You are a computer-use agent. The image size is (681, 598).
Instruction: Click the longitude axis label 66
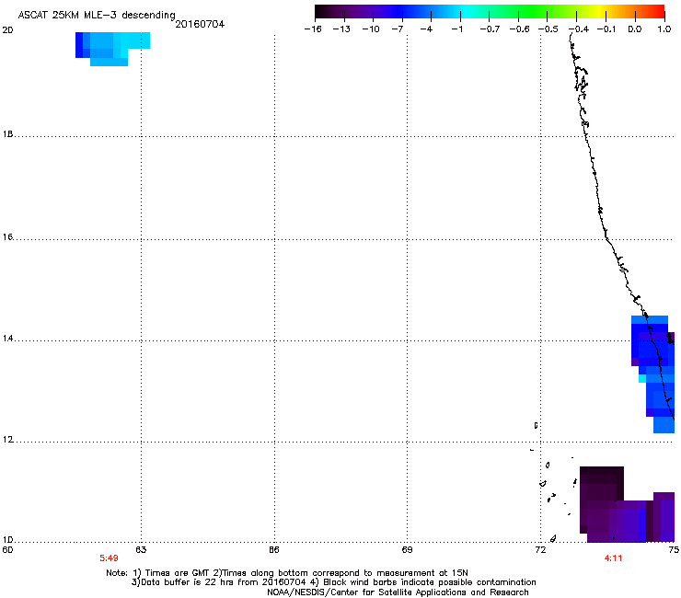coord(274,550)
